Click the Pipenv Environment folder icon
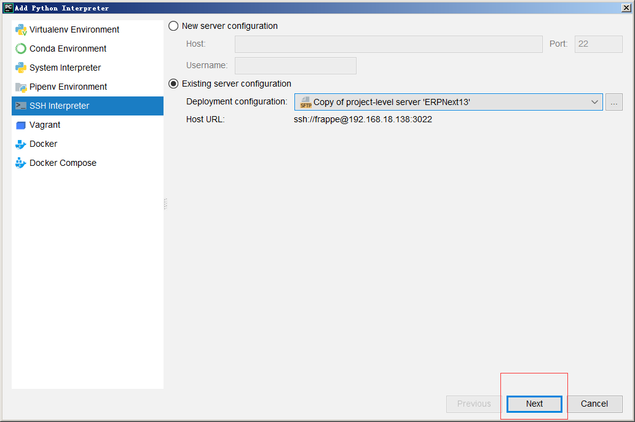635x422 pixels. tap(21, 87)
